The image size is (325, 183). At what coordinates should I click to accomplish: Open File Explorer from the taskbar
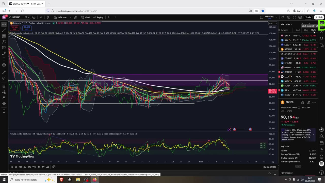coord(78,180)
